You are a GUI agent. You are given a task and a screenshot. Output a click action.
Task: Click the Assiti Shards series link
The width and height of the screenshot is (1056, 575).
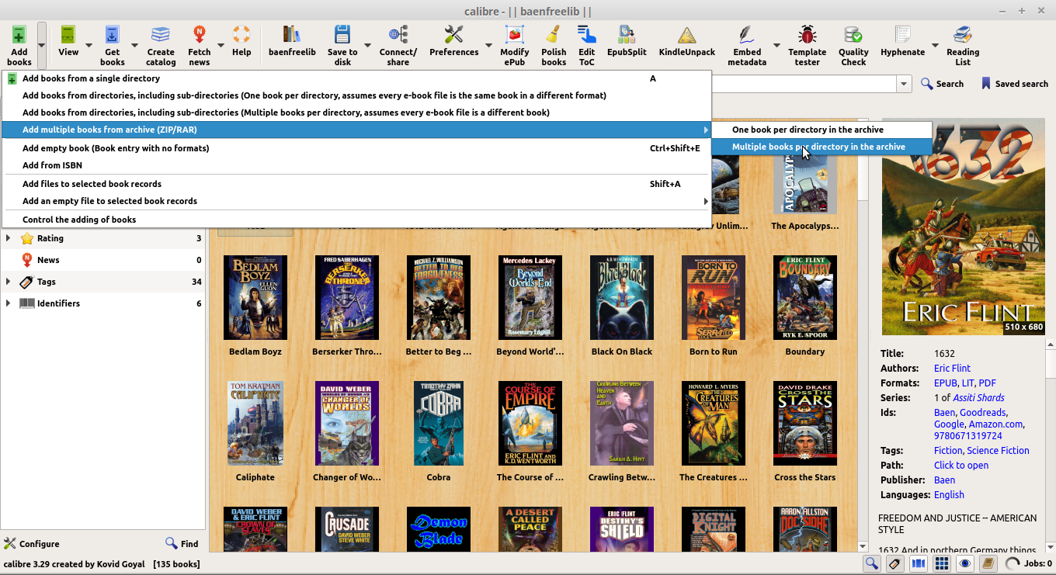pos(978,398)
